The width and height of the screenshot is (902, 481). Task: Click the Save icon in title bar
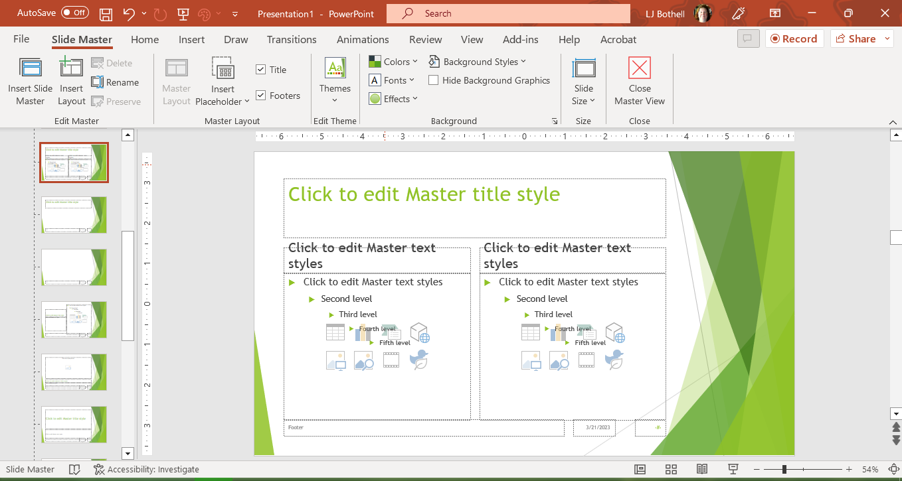tap(106, 13)
